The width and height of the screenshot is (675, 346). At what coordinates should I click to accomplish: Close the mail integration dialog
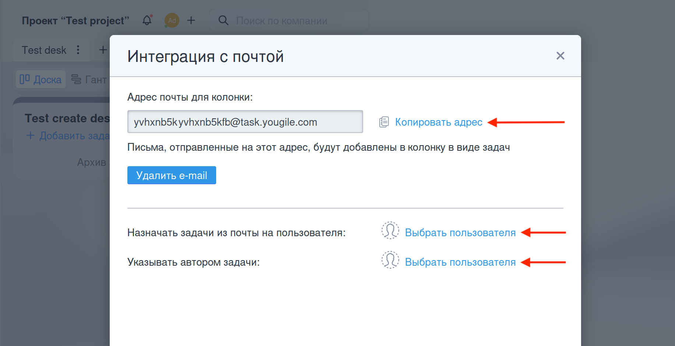560,56
